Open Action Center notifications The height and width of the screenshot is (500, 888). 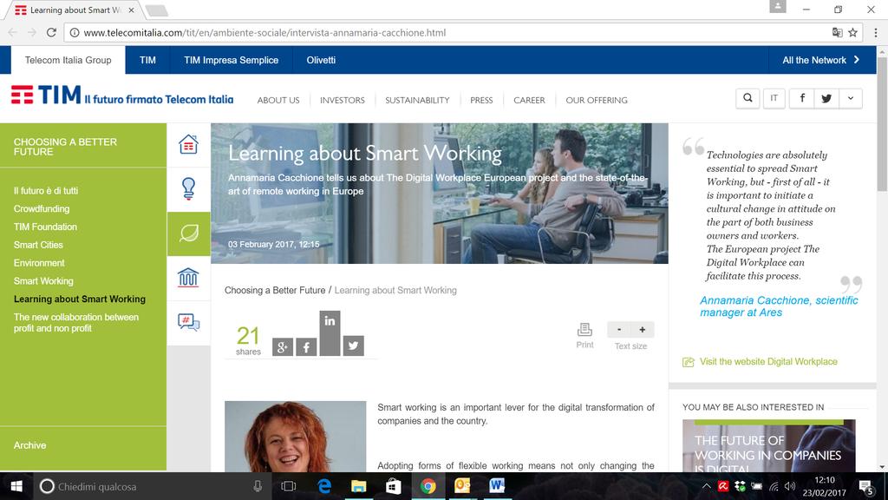tap(865, 486)
